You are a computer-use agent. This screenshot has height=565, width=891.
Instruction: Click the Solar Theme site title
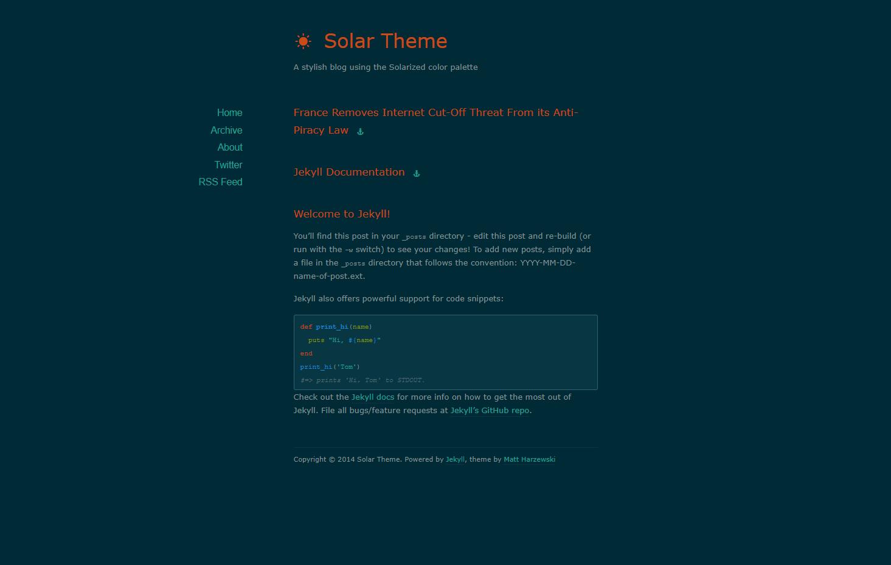[386, 41]
